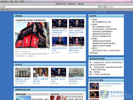The image size is (133, 100).
Task: Open the 商务部 video thumbnail
Action: [77, 24]
